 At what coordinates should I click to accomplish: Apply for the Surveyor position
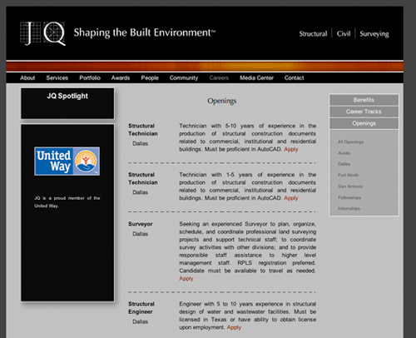(186, 278)
